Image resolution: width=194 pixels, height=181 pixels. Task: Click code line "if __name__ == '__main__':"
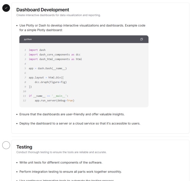(48, 96)
